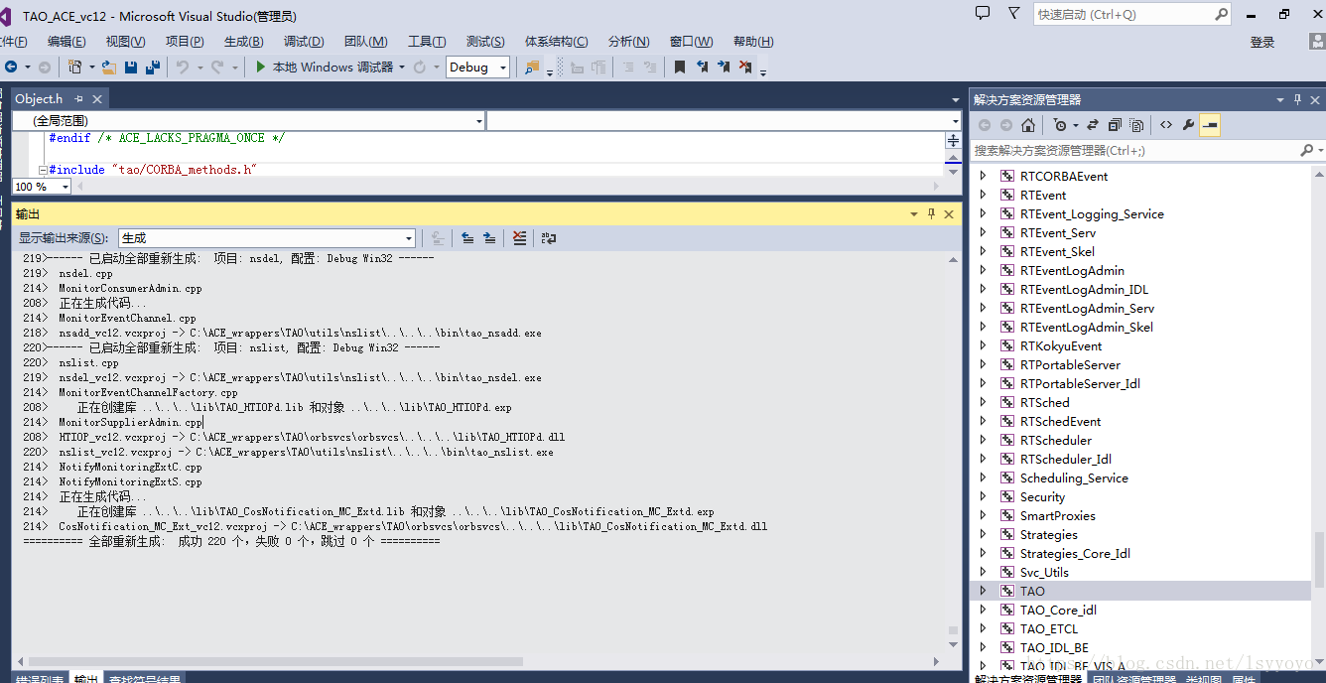1326x683 pixels.
Task: Save the current file with single-disk icon
Action: click(x=132, y=67)
